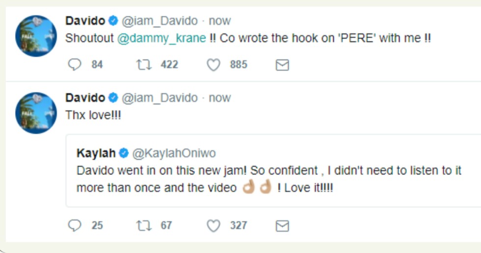Like the tweet with 885 likes
Screen dimensions: 481x253
point(214,65)
